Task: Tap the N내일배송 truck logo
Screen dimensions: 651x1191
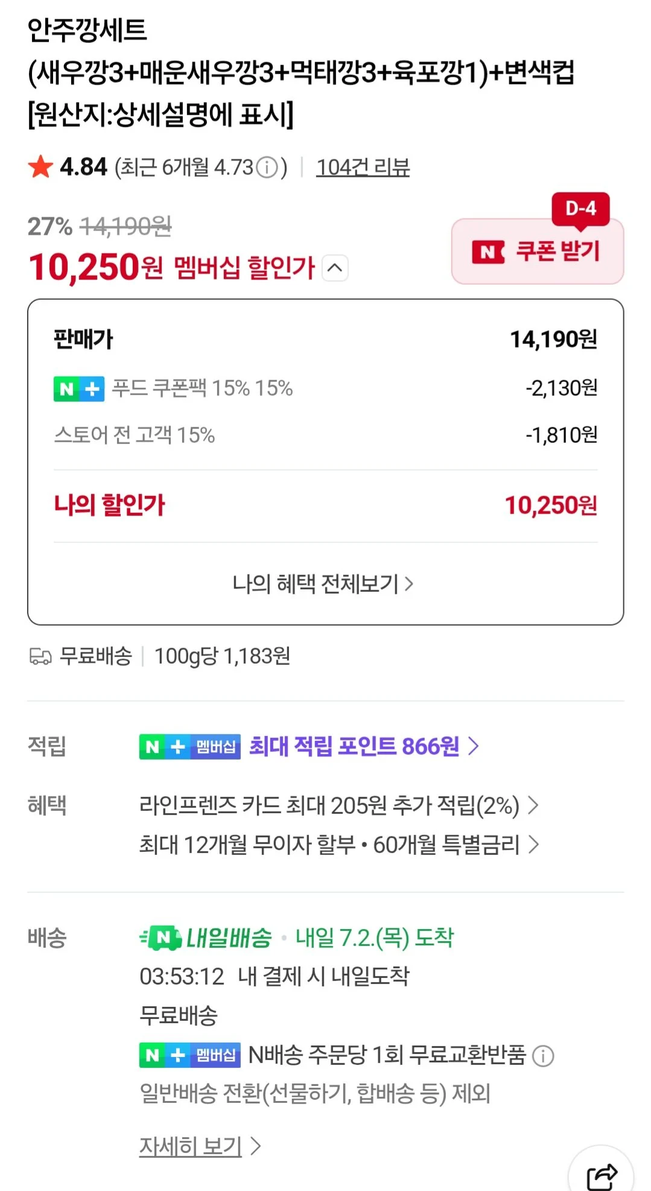Action: (160, 938)
